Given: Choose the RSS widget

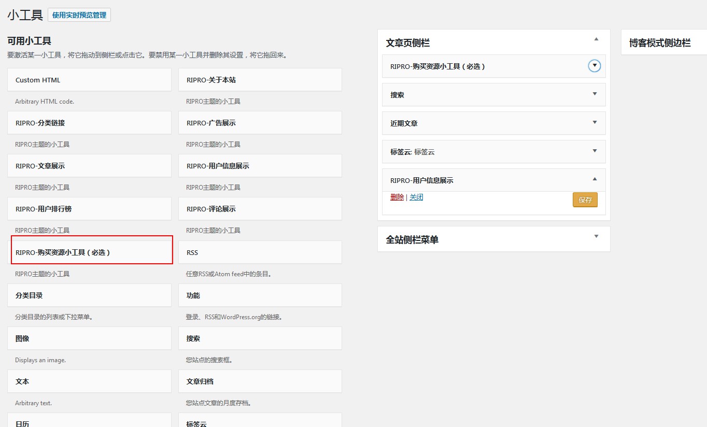Looking at the screenshot, I should coord(260,252).
